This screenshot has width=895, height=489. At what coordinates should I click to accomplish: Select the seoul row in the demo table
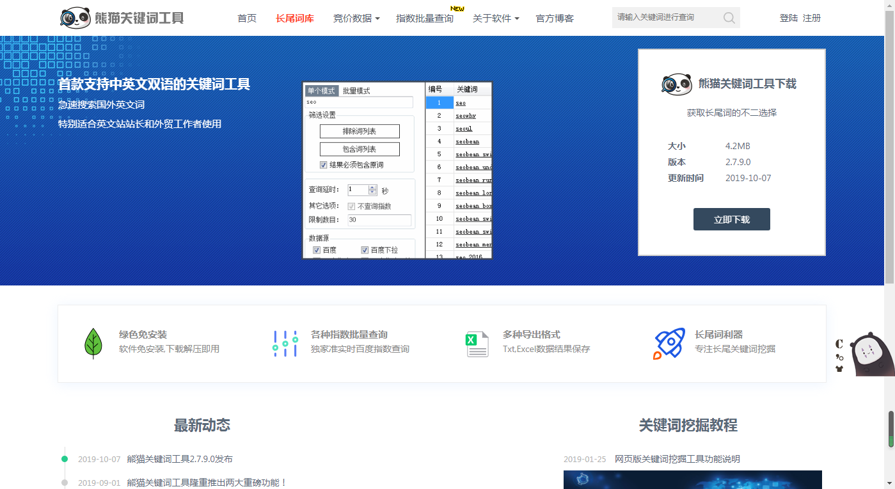pyautogui.click(x=459, y=129)
